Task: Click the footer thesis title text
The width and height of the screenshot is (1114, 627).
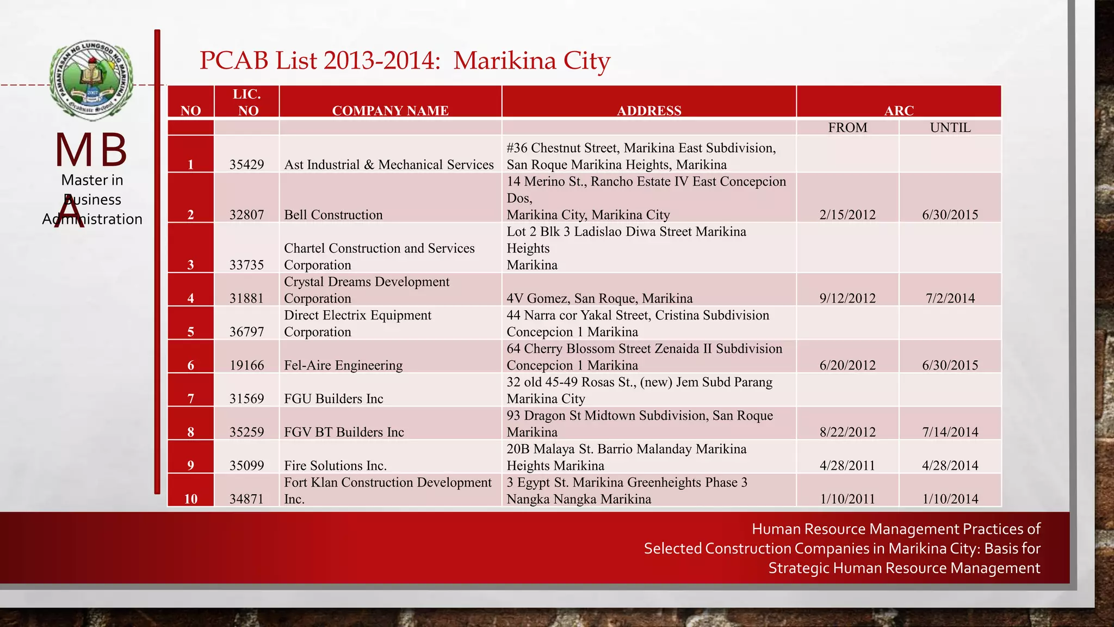Action: click(841, 548)
